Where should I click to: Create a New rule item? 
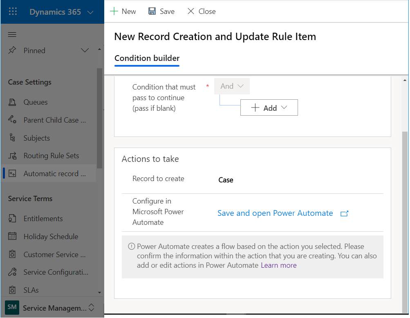[123, 11]
